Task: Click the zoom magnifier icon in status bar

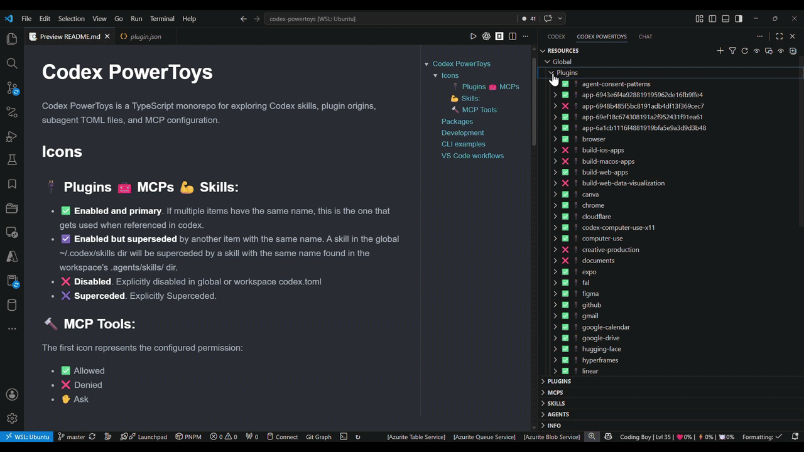Action: (x=592, y=437)
